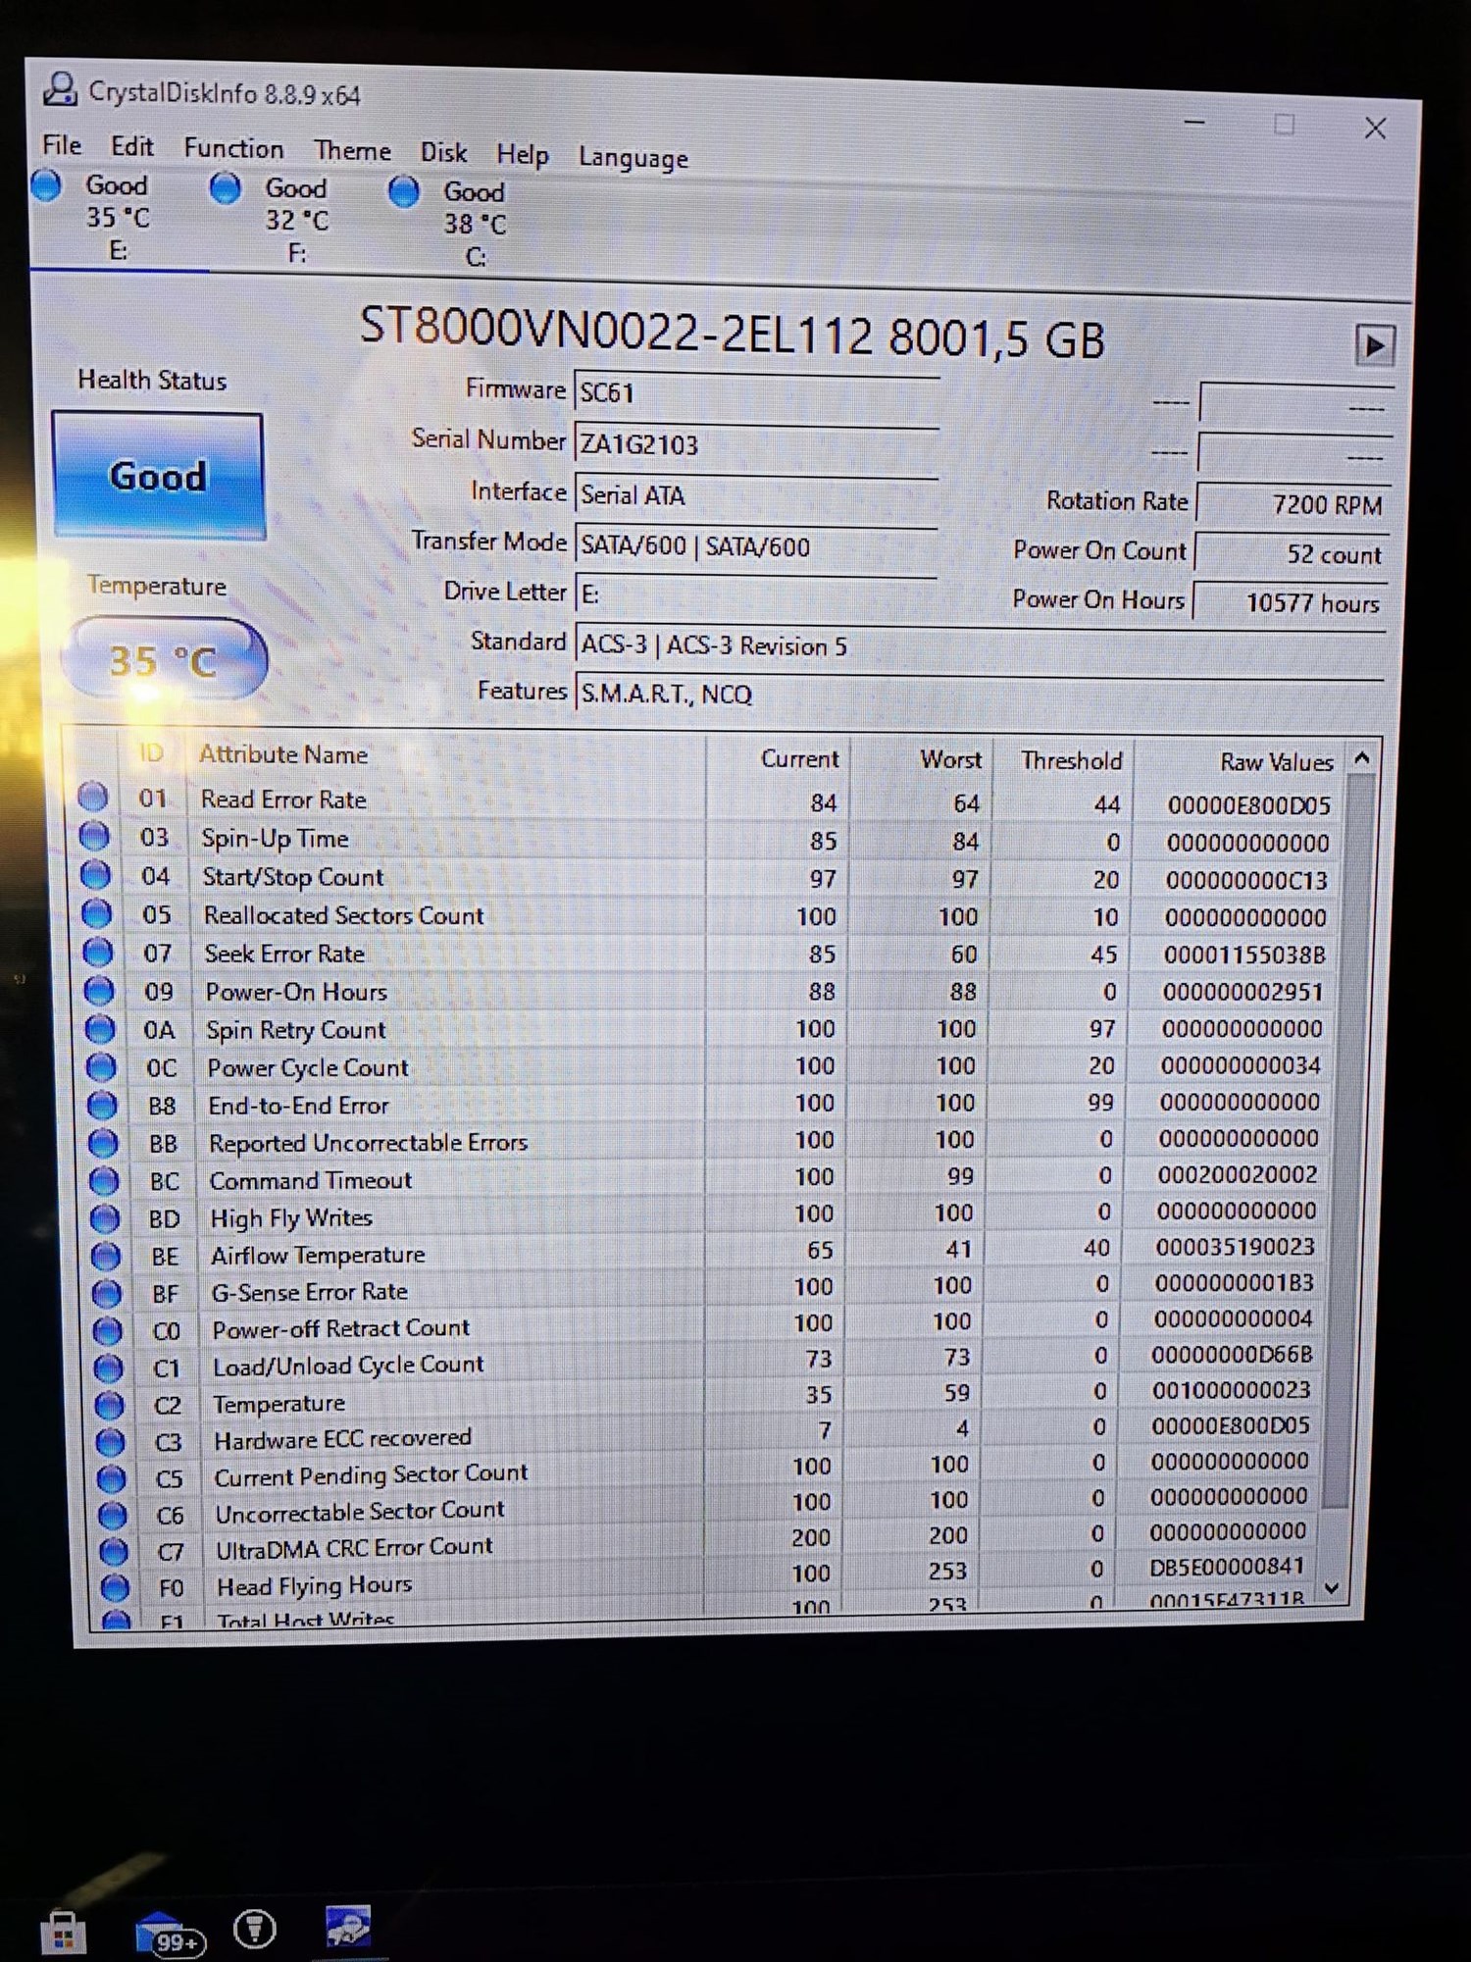
Task: Open the Function menu
Action: pos(233,149)
